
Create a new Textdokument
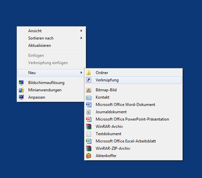click(x=108, y=134)
